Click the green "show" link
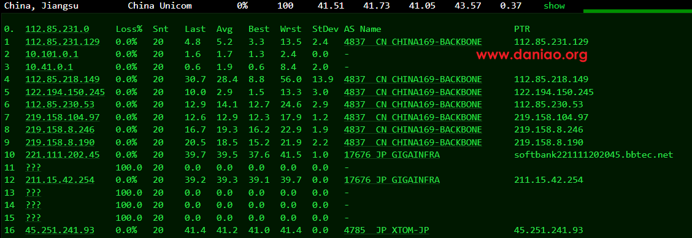Viewport: 692px width, 238px height. 554,6
